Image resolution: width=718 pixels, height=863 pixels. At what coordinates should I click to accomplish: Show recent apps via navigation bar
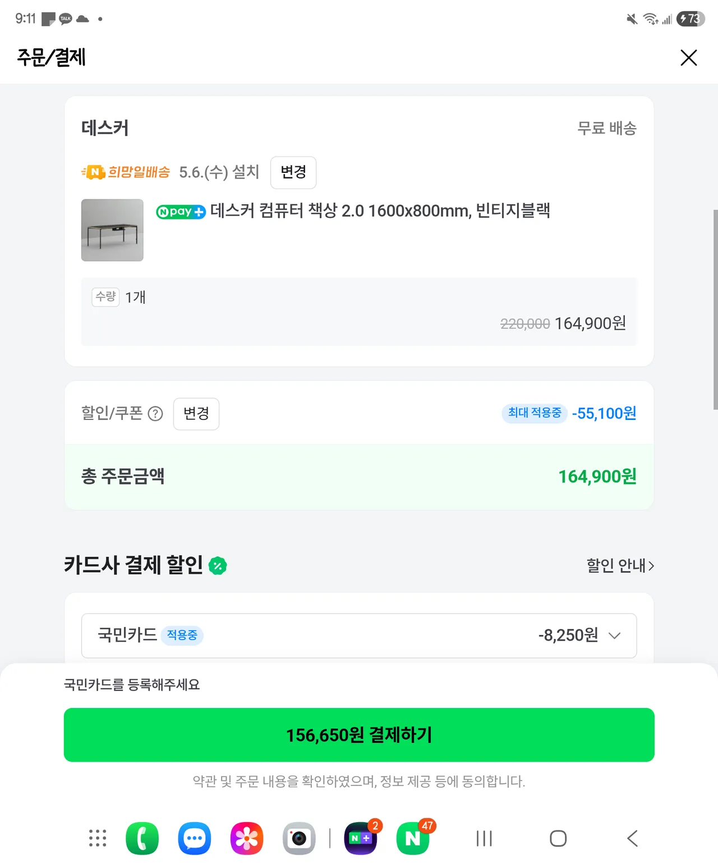point(484,838)
